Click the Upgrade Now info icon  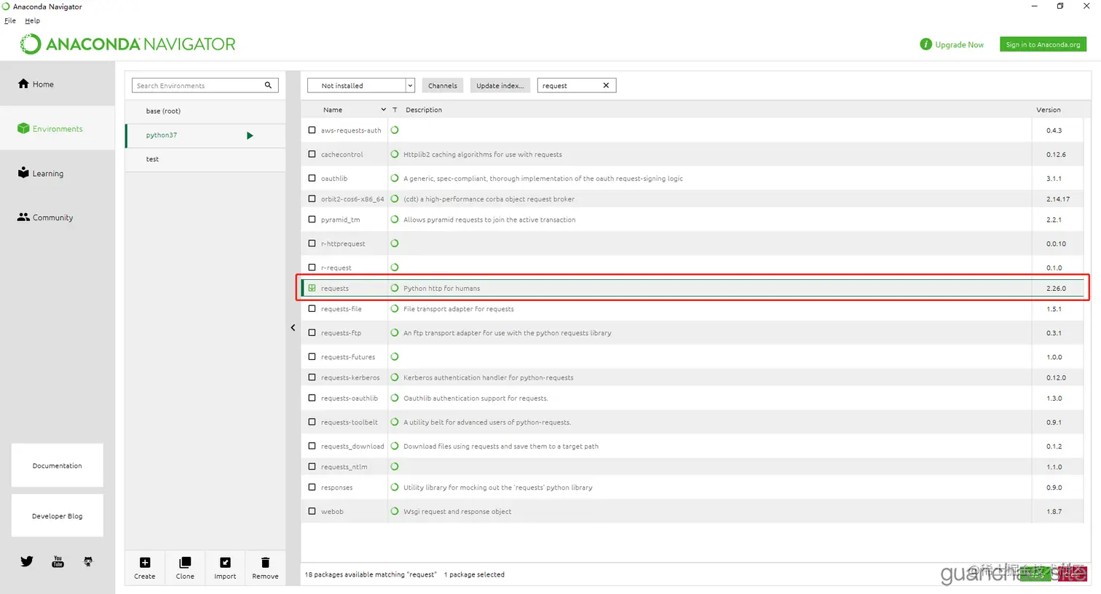(926, 44)
